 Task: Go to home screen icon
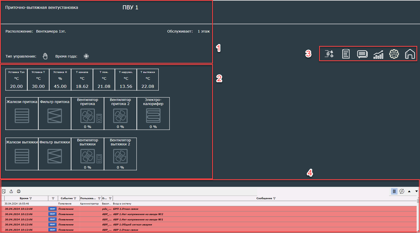click(410, 54)
